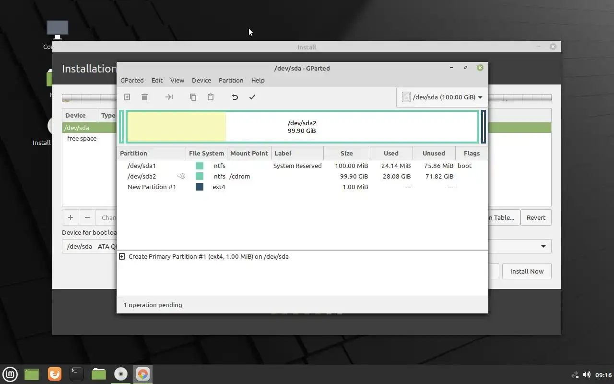Click the System Reserved label cell
The width and height of the screenshot is (614, 384).
(x=297, y=166)
